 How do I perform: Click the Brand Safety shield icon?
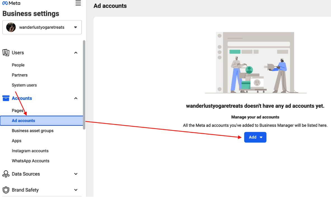coord(6,190)
